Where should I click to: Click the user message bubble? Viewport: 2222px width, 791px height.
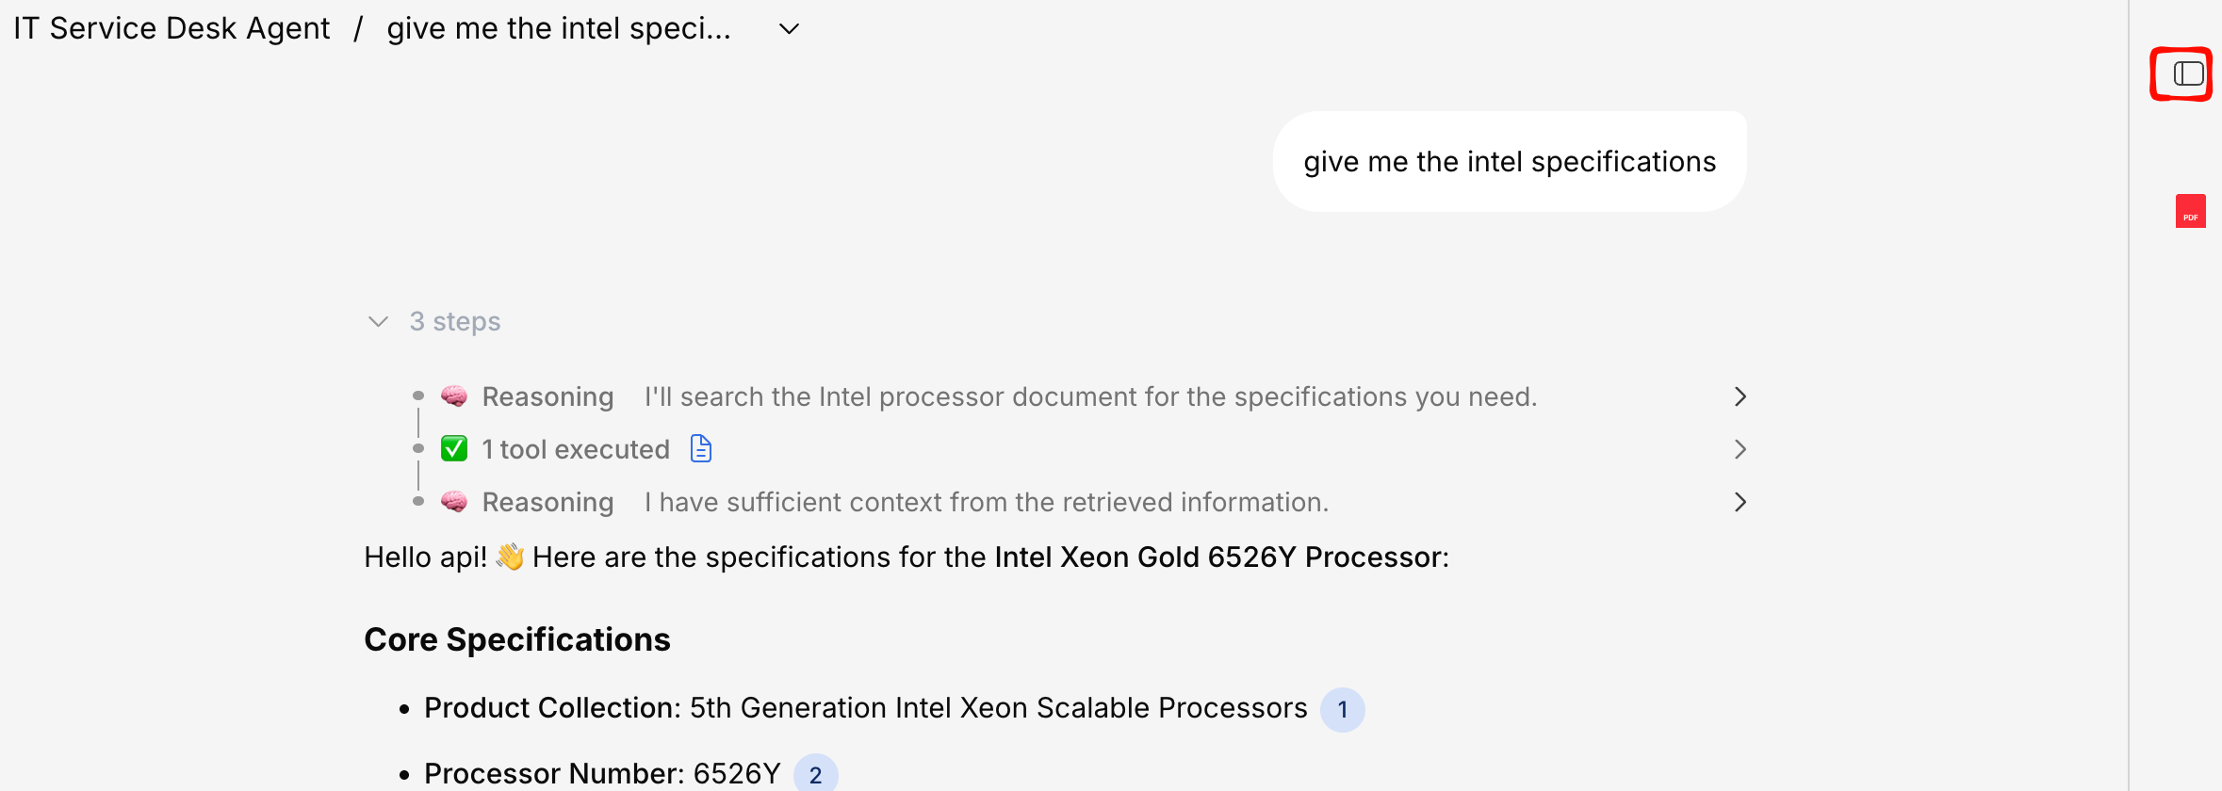click(x=1509, y=162)
